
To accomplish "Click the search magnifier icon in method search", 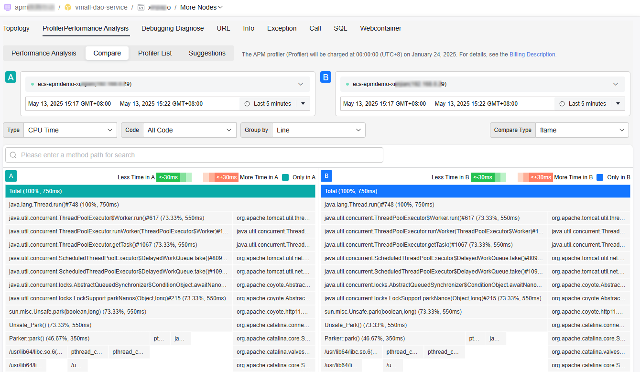I will coord(13,155).
